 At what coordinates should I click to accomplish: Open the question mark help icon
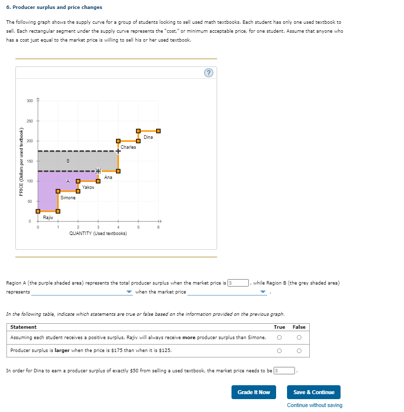point(208,72)
